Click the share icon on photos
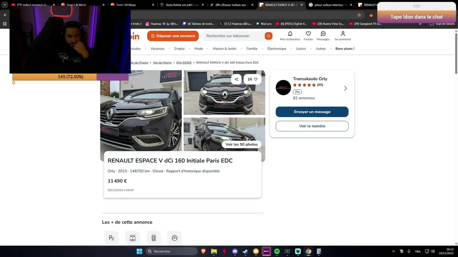 (236, 79)
